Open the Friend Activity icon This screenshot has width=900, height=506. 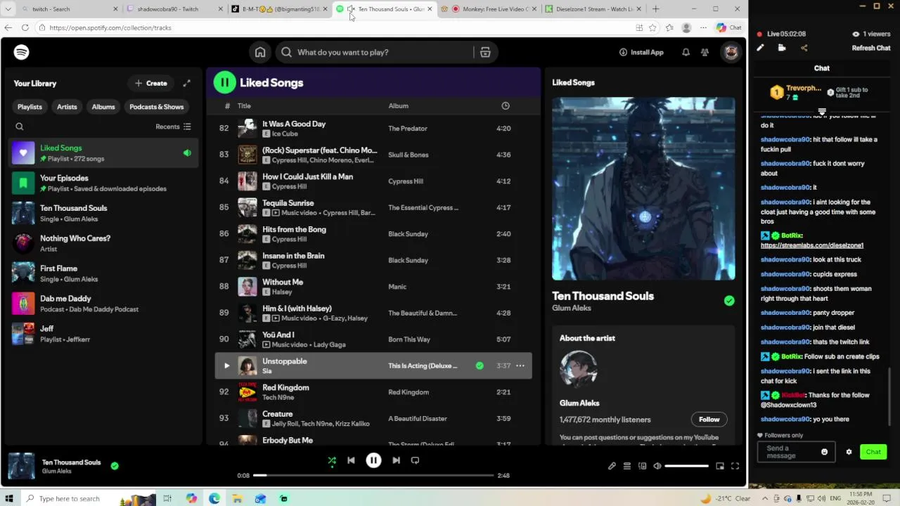click(x=705, y=52)
